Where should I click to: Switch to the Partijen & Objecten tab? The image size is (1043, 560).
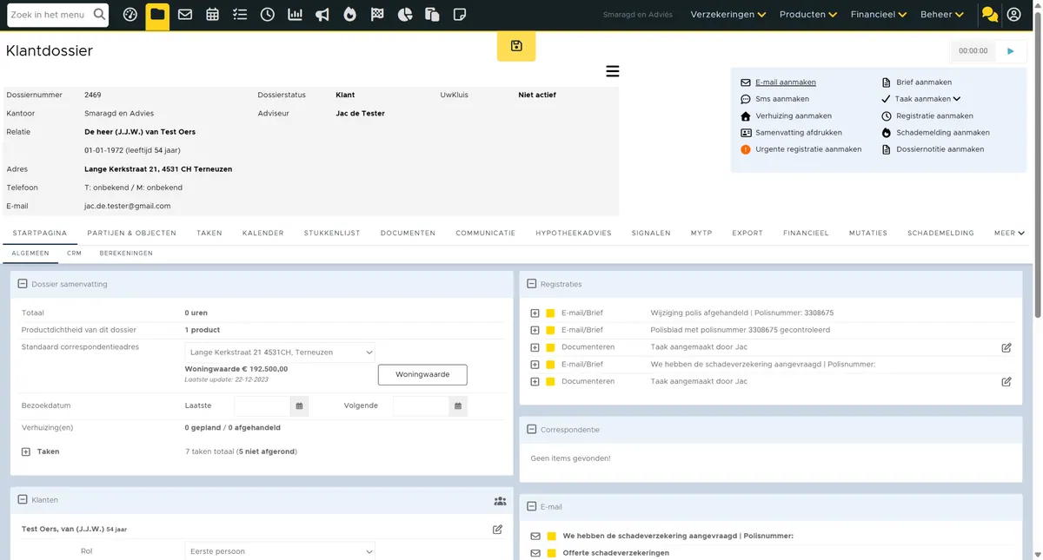(132, 233)
